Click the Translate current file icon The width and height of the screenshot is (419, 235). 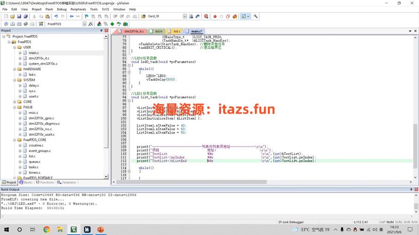(x=6, y=24)
